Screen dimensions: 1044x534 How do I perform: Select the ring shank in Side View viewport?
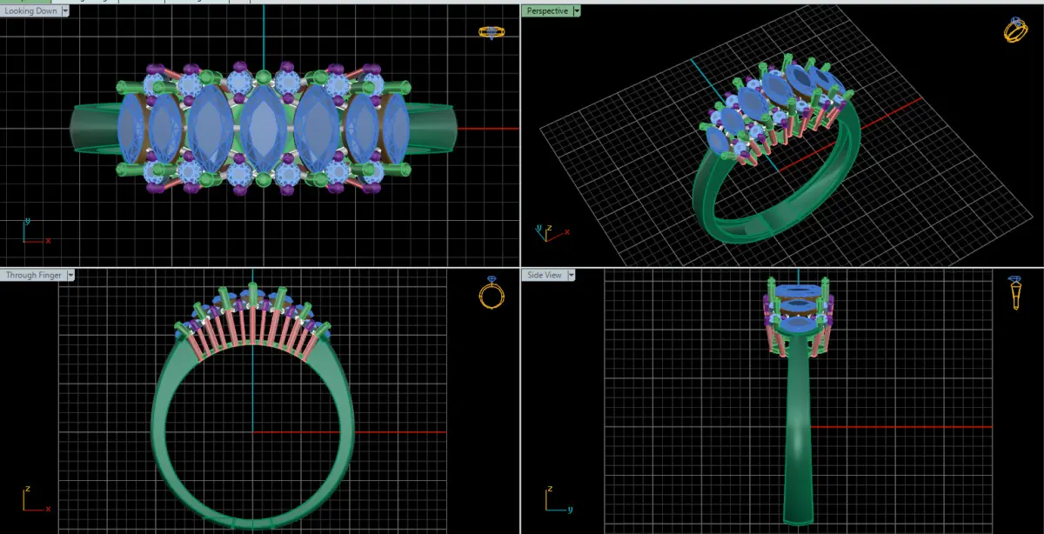coord(797,435)
